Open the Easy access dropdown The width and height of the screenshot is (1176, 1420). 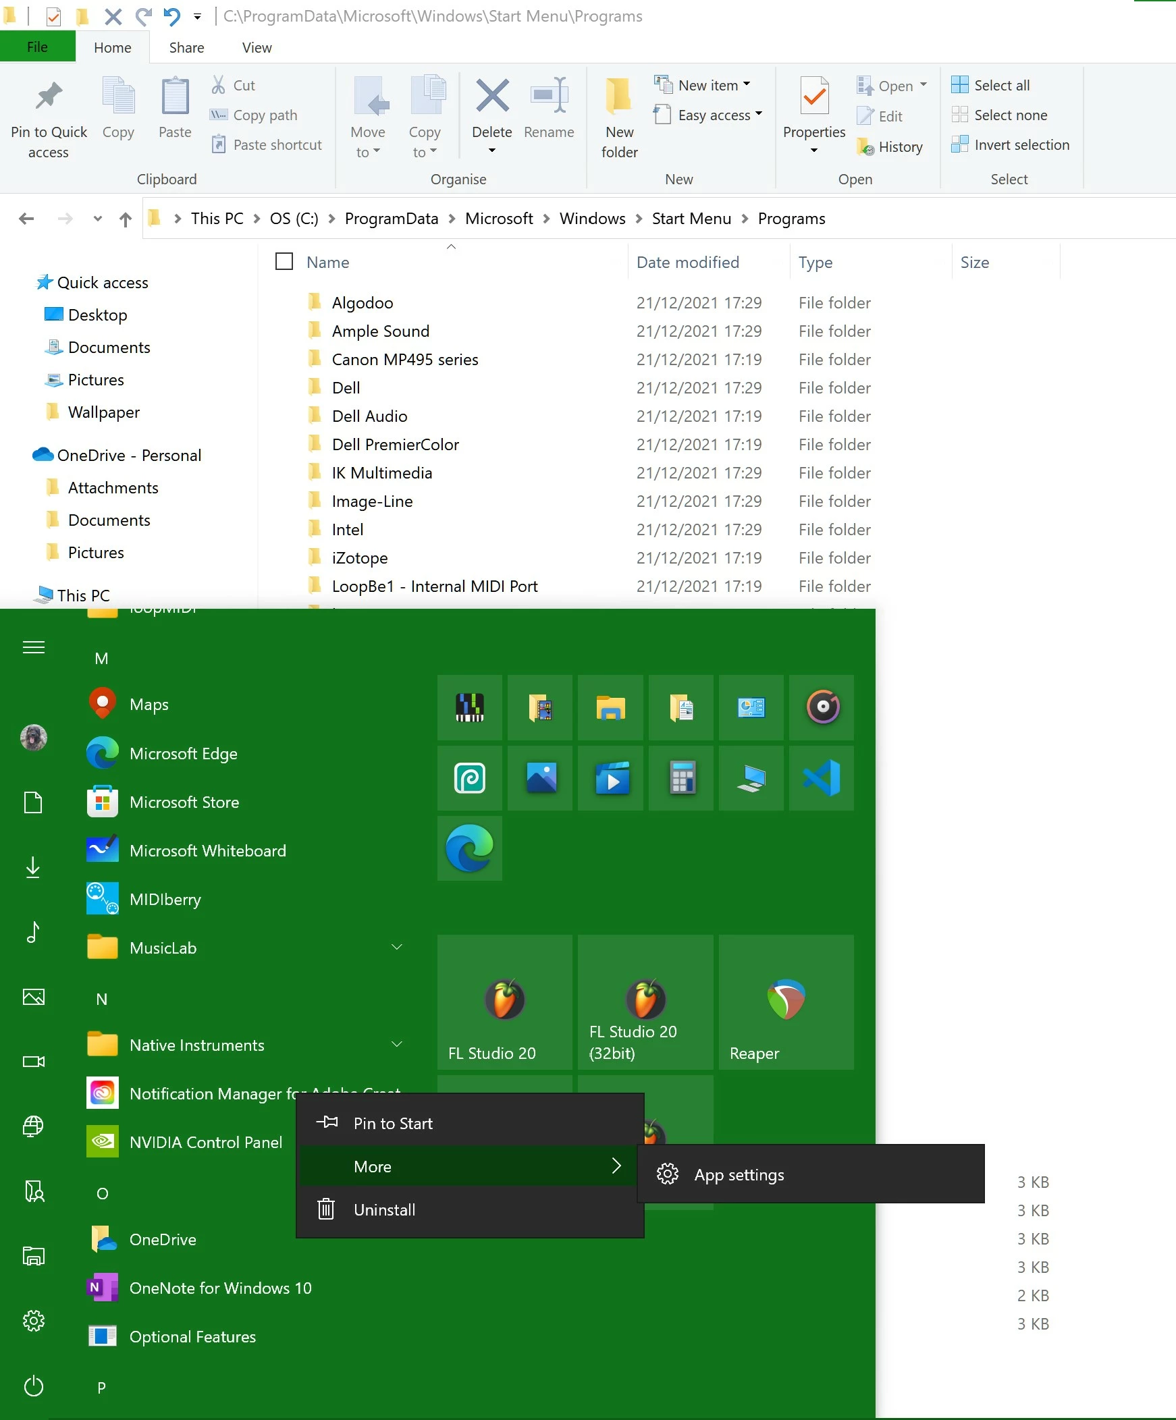[x=708, y=115]
